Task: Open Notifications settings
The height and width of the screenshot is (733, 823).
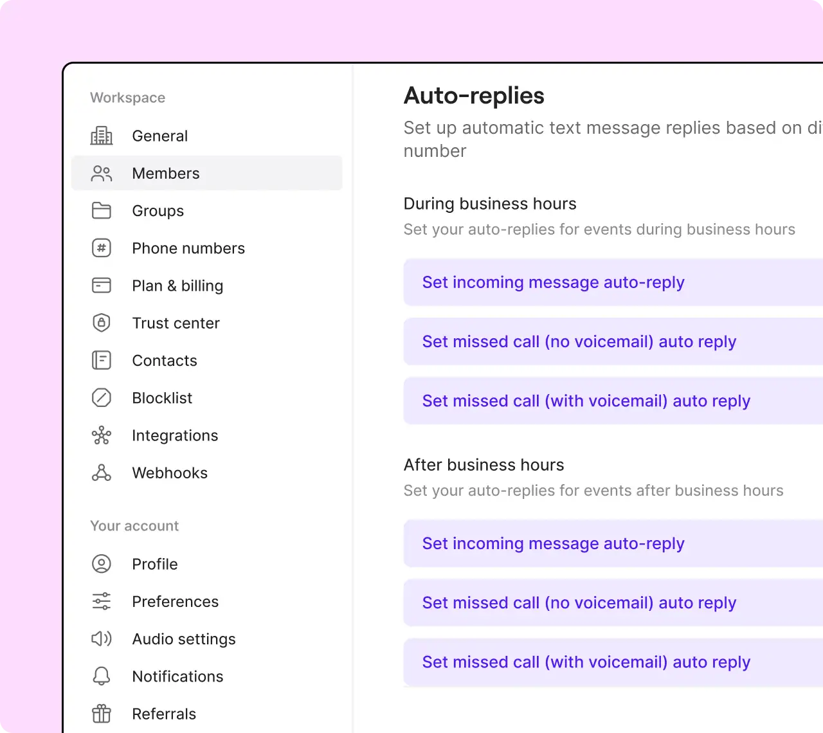Action: point(206,676)
